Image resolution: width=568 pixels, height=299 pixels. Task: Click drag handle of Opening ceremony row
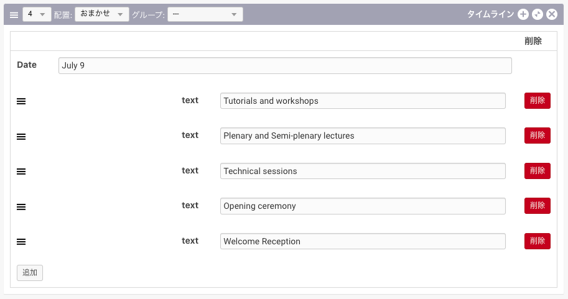tap(21, 206)
